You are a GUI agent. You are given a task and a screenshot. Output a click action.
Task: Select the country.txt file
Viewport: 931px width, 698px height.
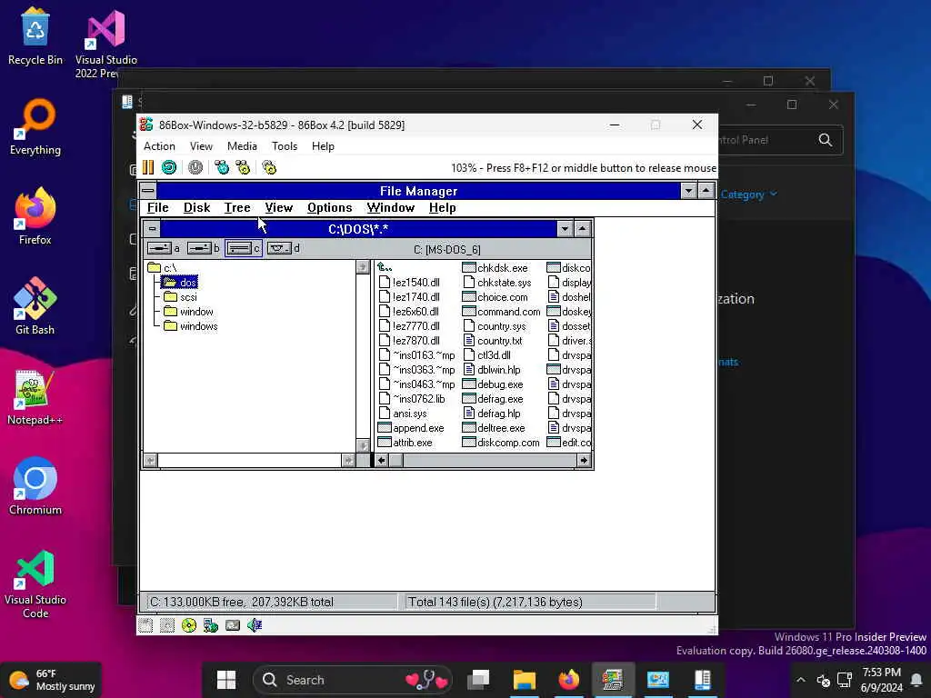pyautogui.click(x=492, y=341)
